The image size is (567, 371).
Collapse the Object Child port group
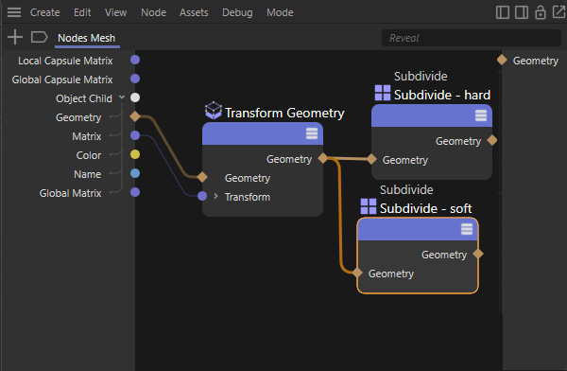122,97
